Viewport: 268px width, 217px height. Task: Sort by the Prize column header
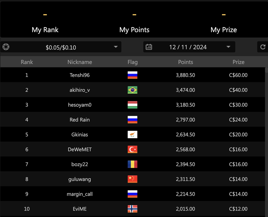pos(239,62)
